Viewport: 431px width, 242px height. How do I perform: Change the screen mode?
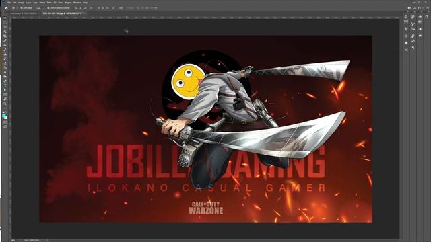click(5, 127)
